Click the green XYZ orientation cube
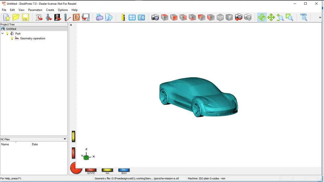The width and height of the screenshot is (324, 182). pyautogui.click(x=86, y=157)
